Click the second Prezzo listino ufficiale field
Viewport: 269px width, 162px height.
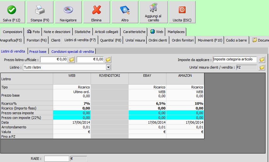[90, 59]
